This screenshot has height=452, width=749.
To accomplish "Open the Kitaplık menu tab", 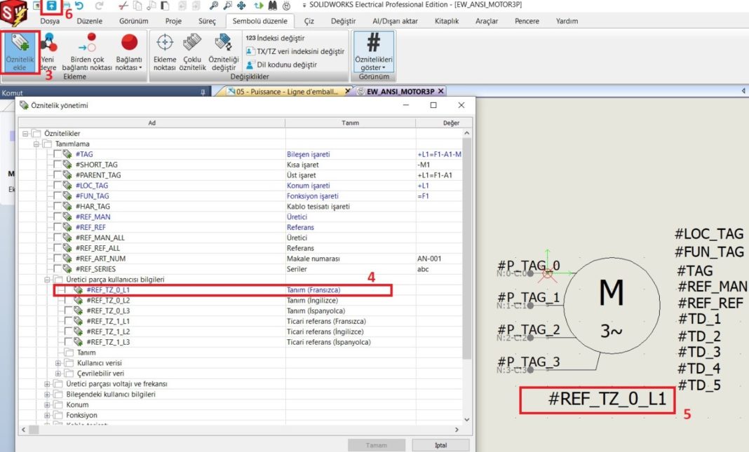I will coord(446,21).
